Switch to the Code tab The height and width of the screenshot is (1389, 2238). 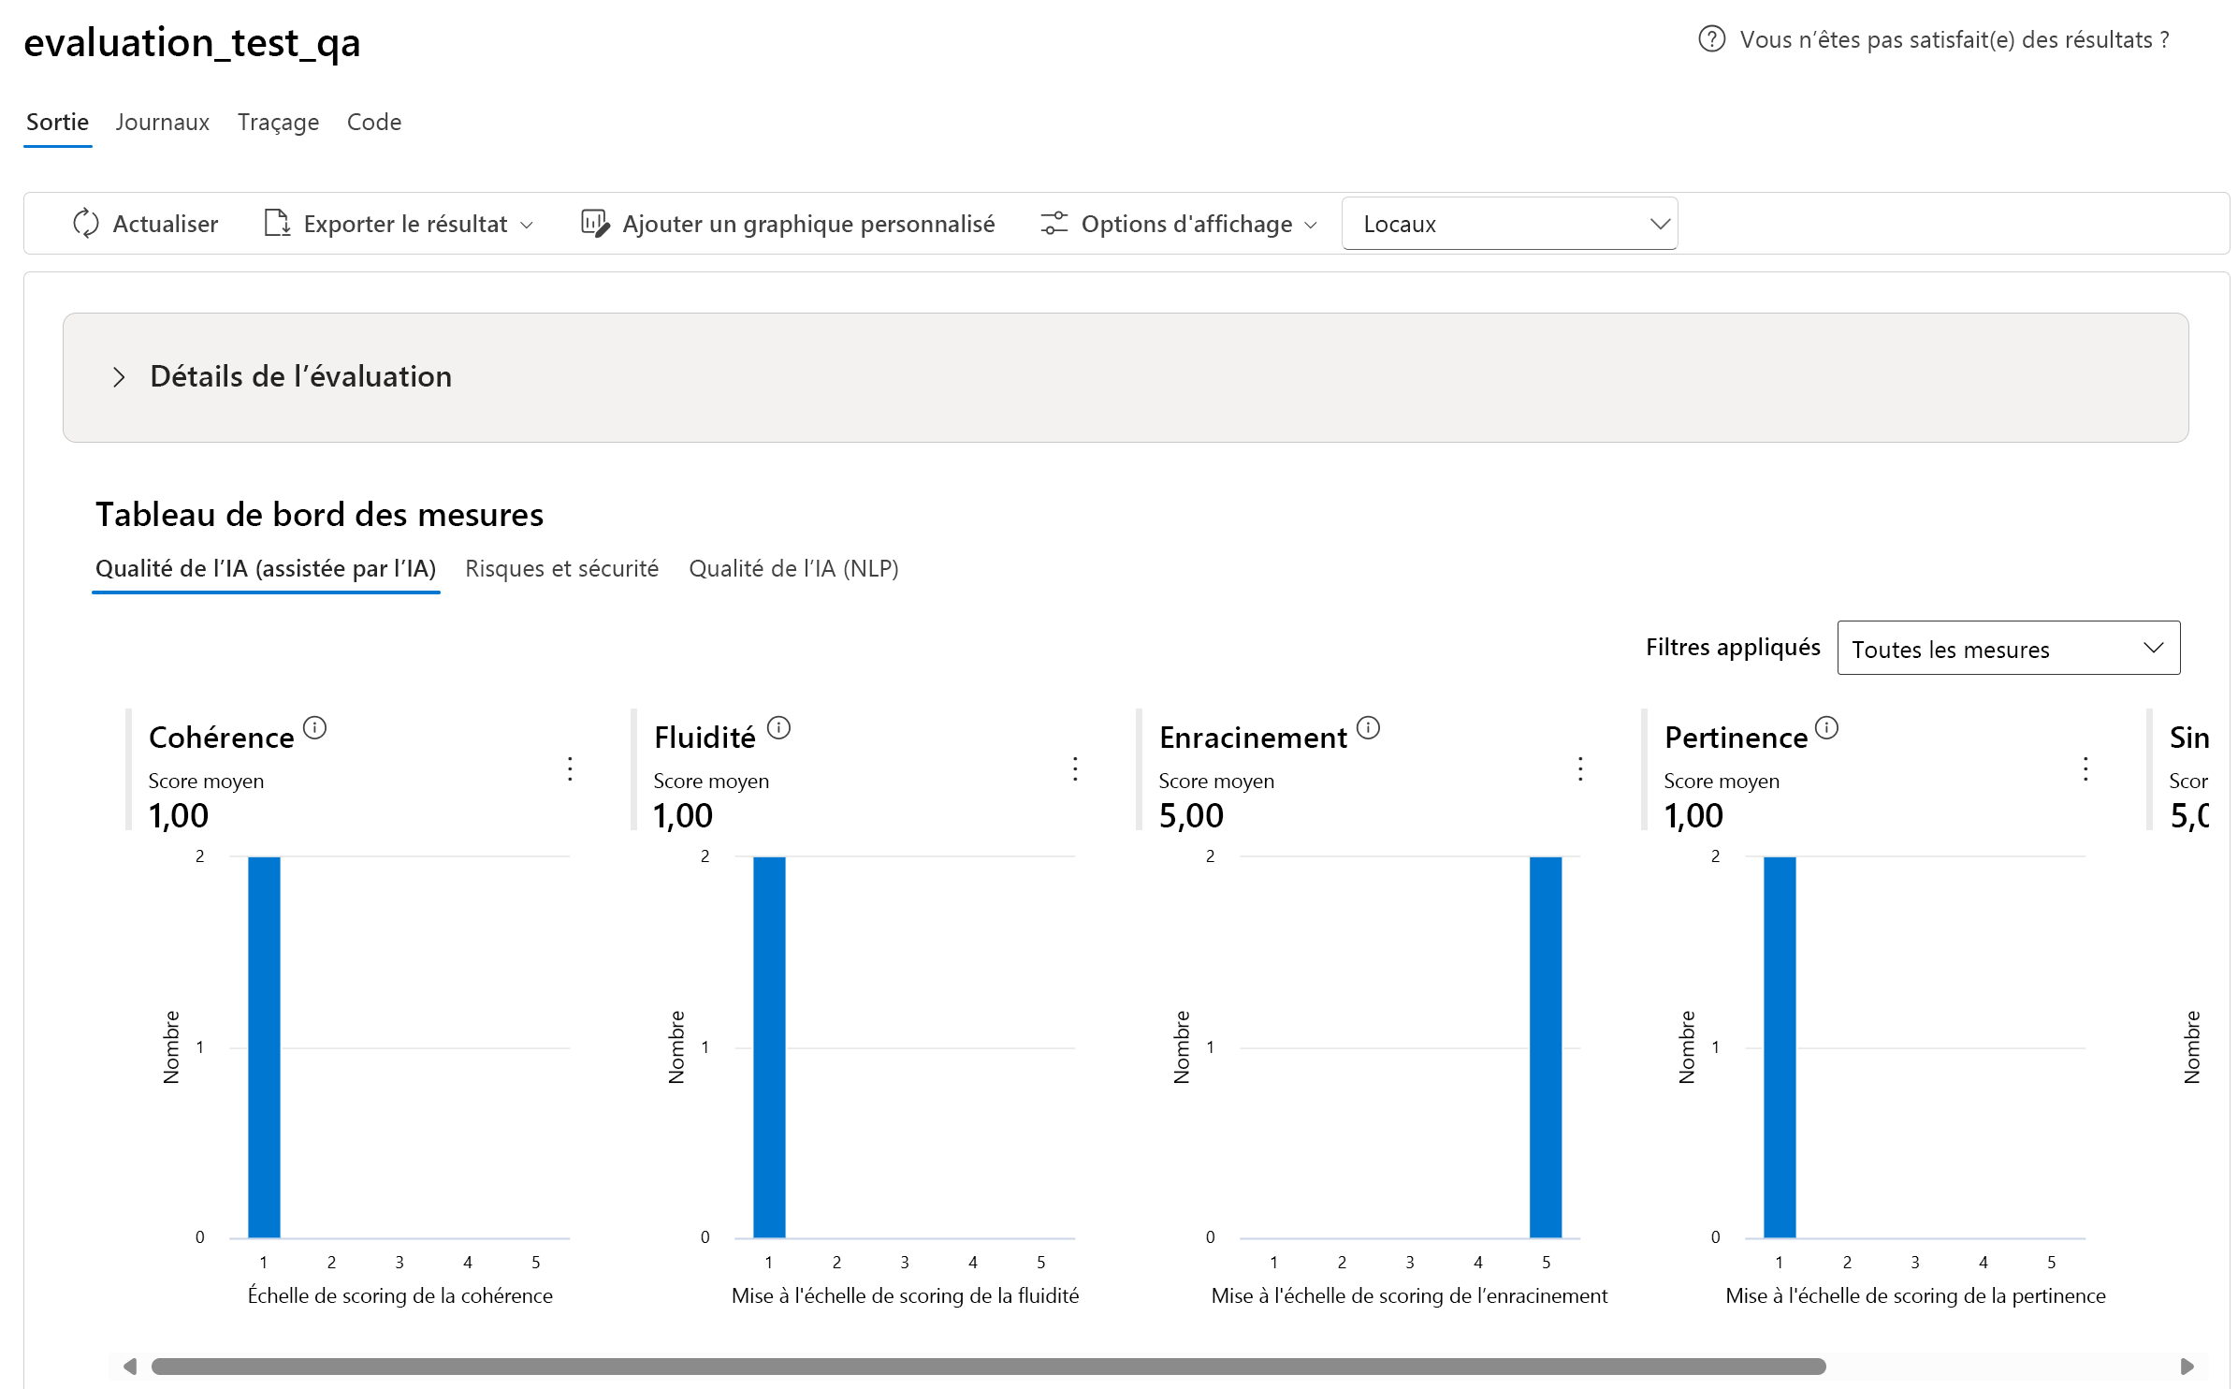374,122
